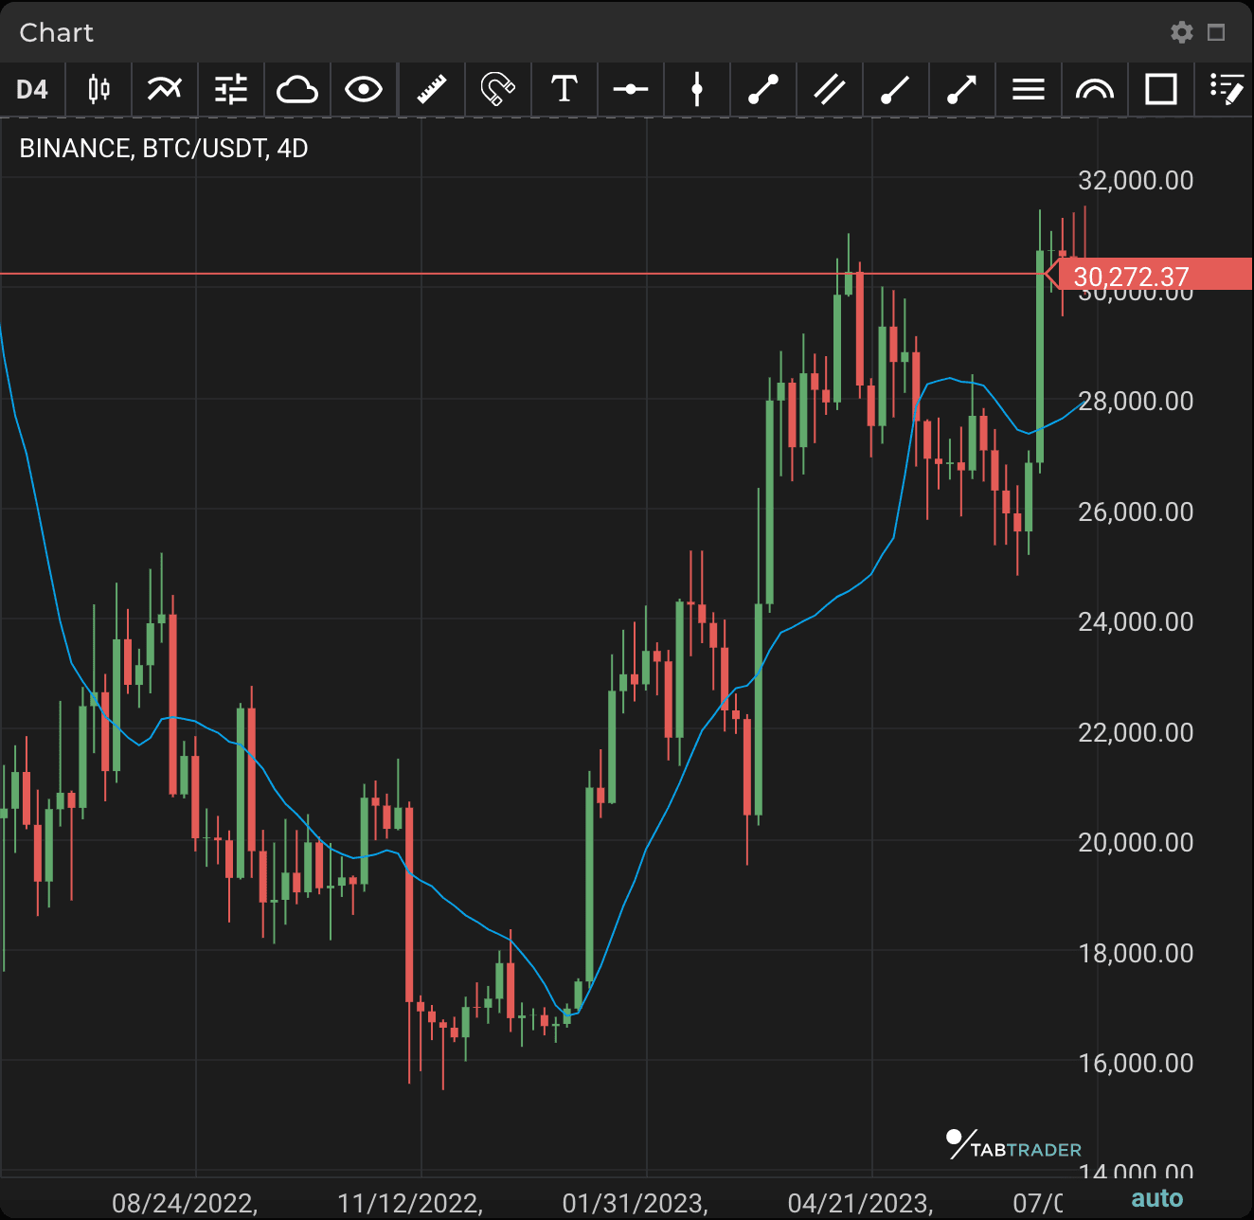Open chart settings via gear icon

(1182, 32)
